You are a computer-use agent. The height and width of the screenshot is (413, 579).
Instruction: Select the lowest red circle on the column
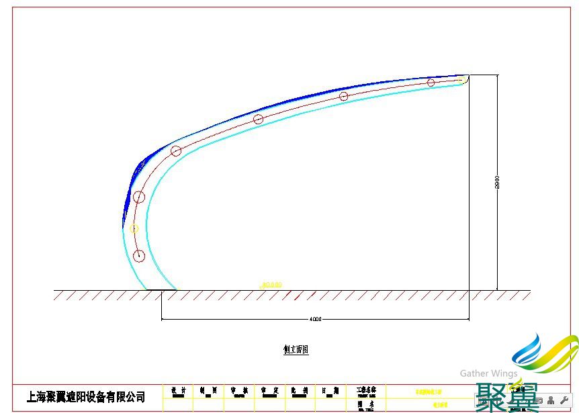coord(139,256)
